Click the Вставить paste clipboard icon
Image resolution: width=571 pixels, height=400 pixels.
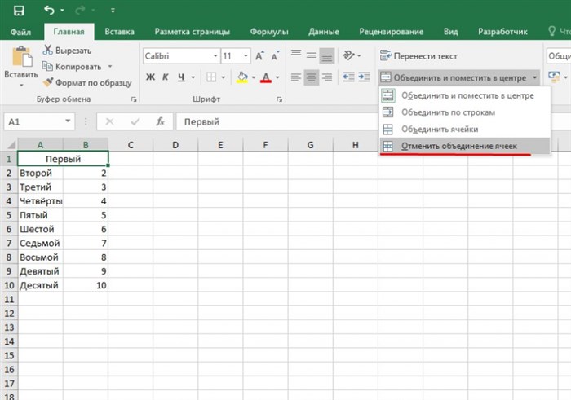coord(22,57)
